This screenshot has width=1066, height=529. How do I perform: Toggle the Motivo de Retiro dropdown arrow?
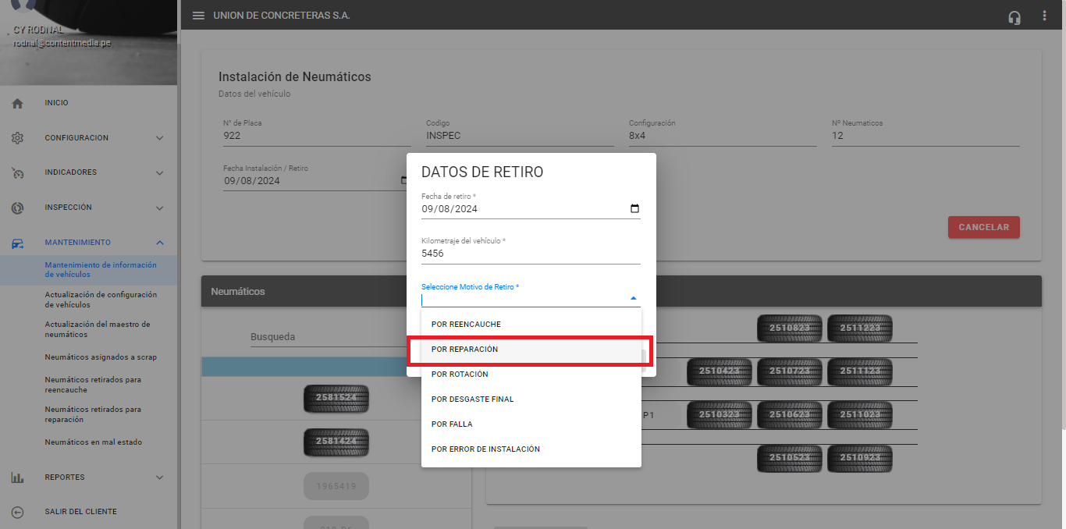[x=633, y=298]
